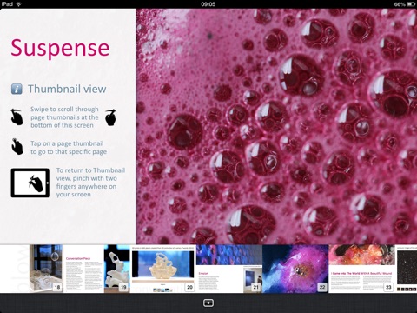Open page 21 thumbnail titled Erosion
Viewport: 417px width, 313px height.
point(229,269)
